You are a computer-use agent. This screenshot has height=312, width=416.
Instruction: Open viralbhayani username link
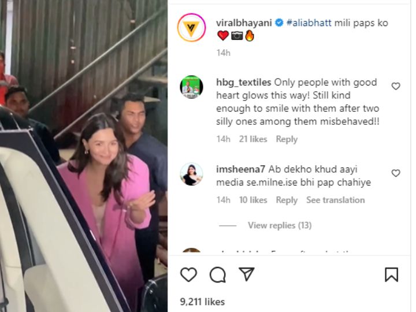point(244,23)
